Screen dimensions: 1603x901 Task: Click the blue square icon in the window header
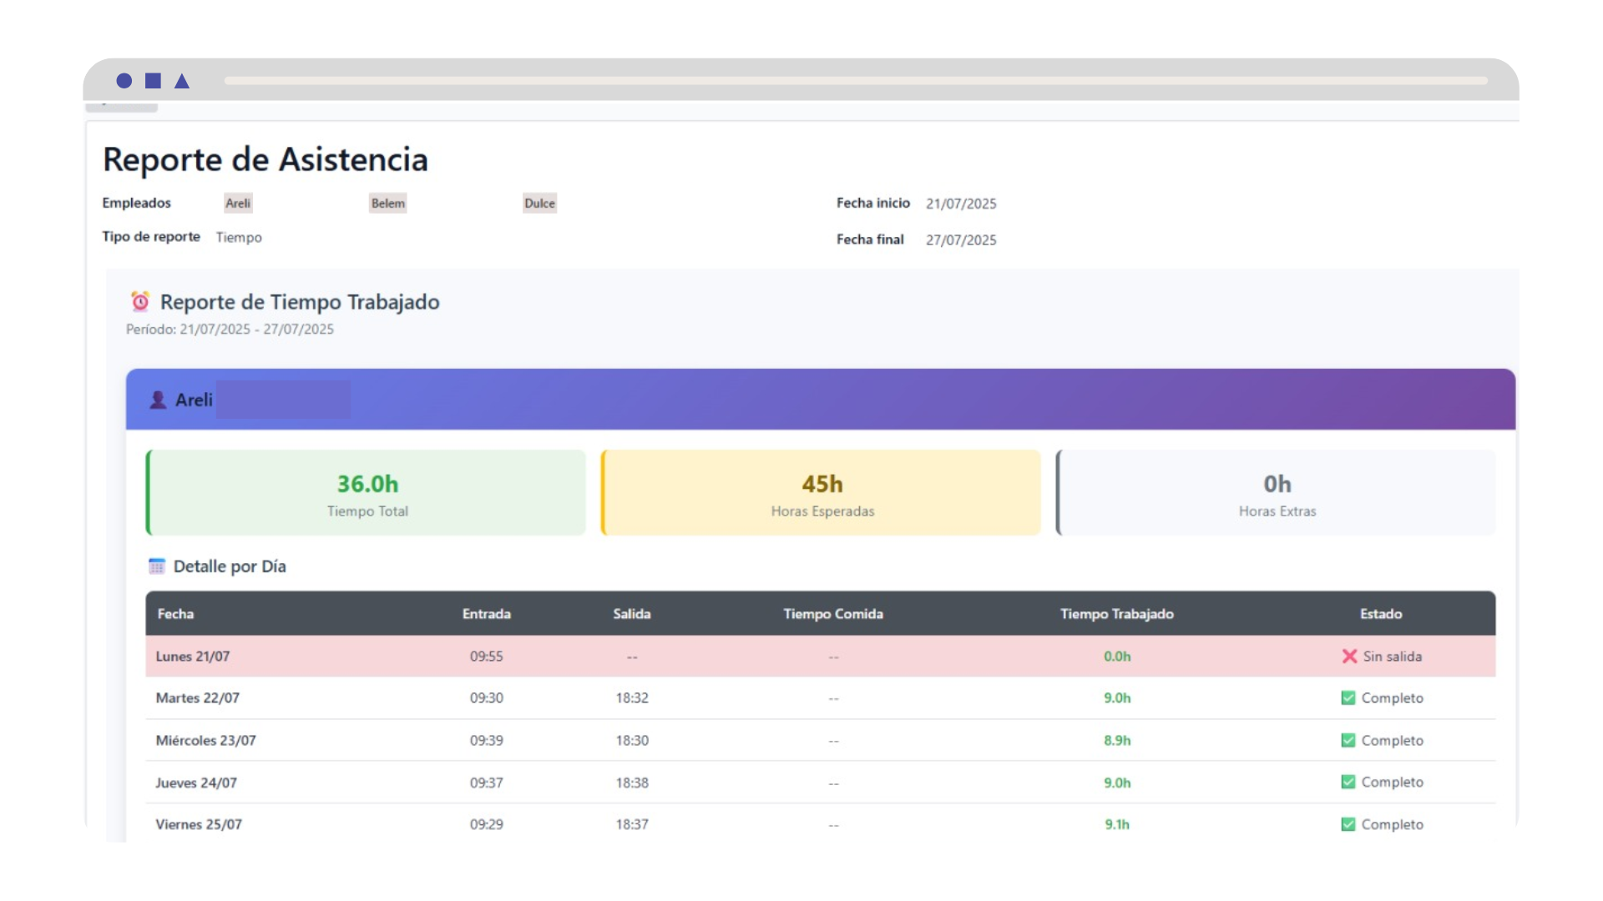pos(153,81)
